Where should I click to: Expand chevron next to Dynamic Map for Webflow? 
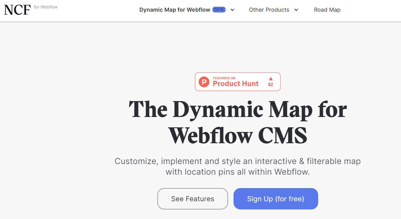click(x=232, y=10)
